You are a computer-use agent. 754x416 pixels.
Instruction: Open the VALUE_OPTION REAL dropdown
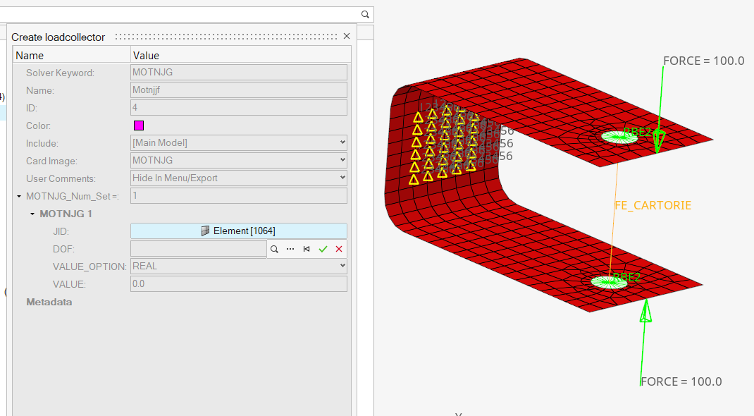(x=238, y=266)
